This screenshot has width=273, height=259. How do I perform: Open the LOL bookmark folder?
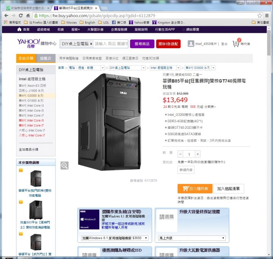click(x=104, y=22)
